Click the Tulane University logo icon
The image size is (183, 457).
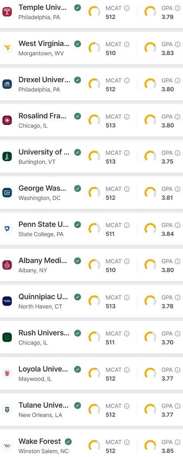click(7, 410)
